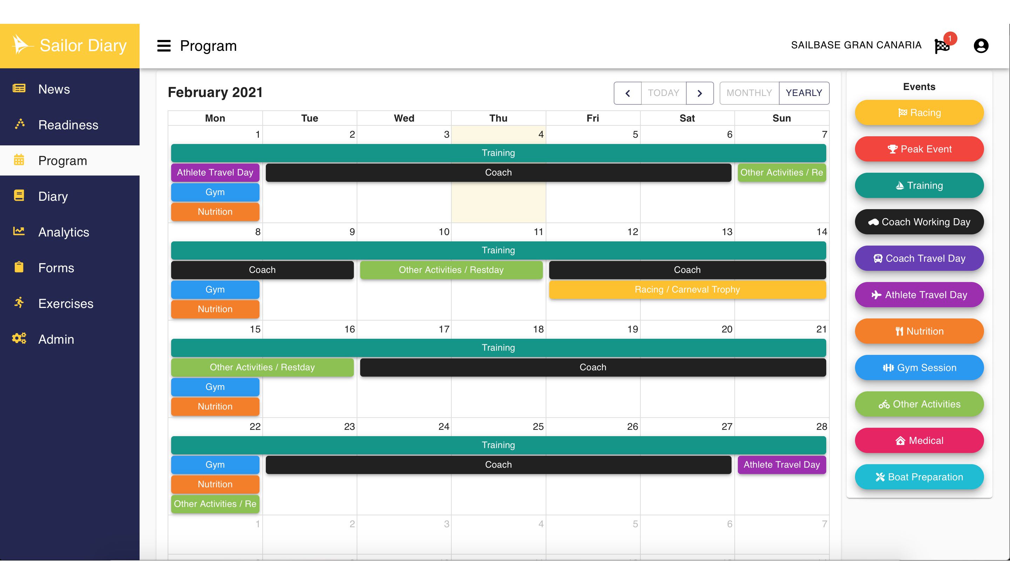This screenshot has width=1010, height=584.
Task: Click the Exercises runner sidebar icon
Action: click(x=19, y=303)
